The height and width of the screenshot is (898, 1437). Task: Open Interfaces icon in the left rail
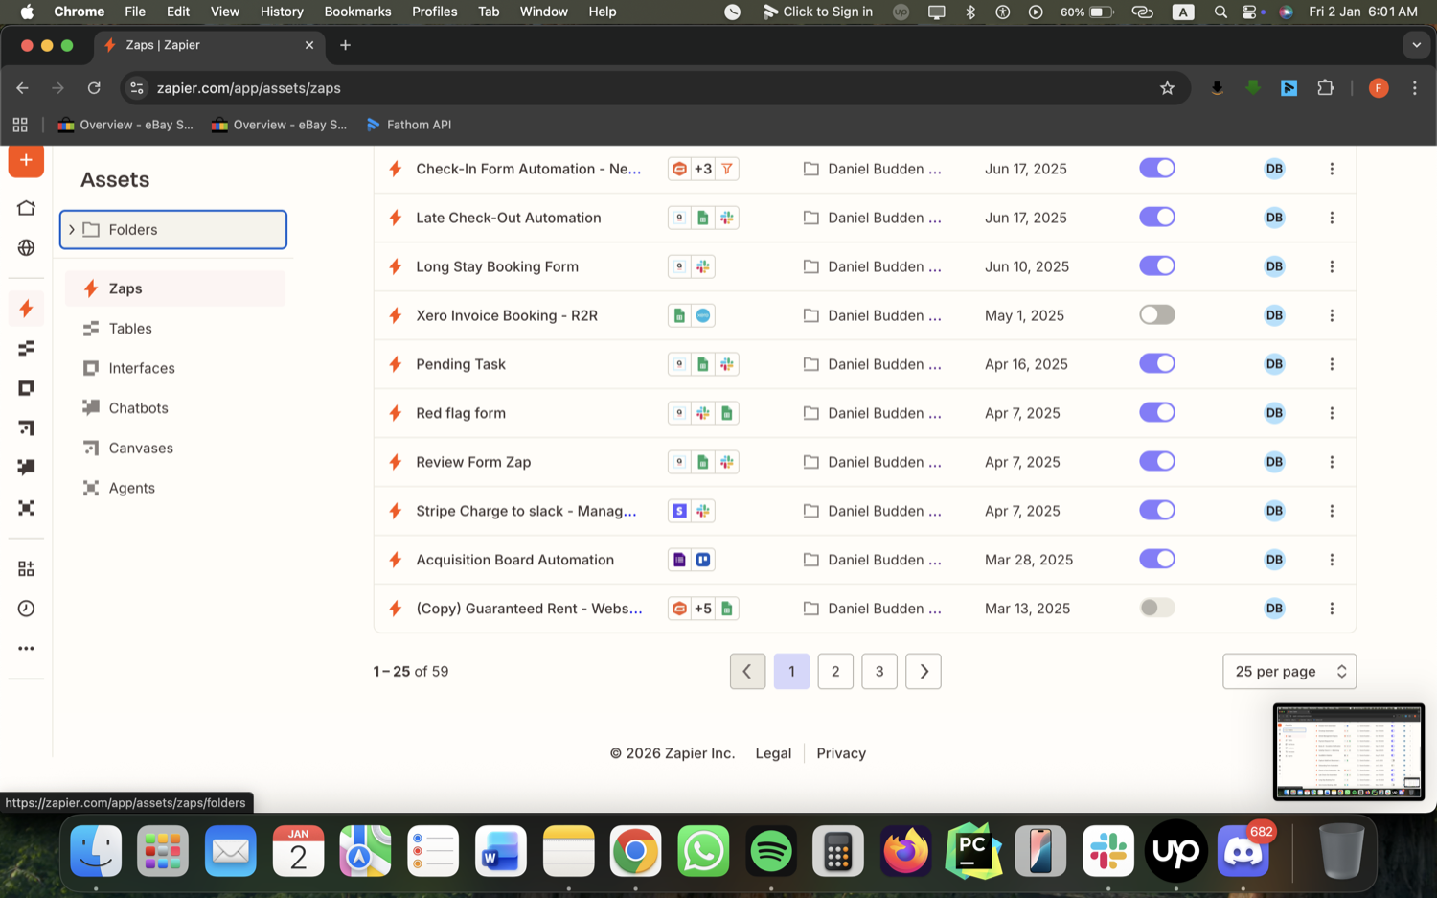coord(26,388)
